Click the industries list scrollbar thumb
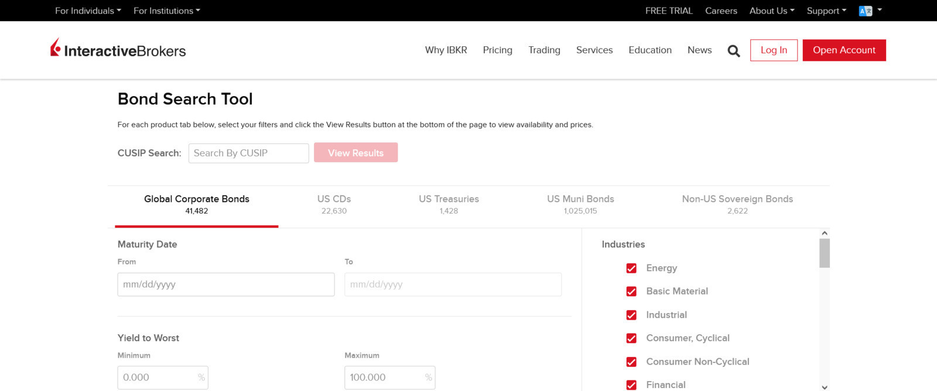The image size is (937, 391). (x=825, y=253)
